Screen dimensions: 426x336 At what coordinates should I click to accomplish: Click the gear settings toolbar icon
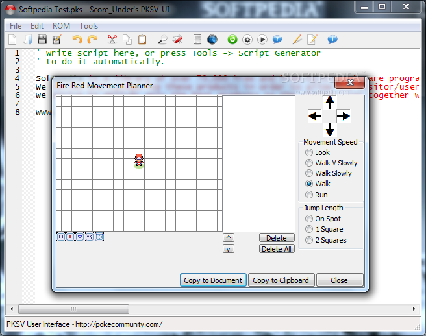(247, 40)
